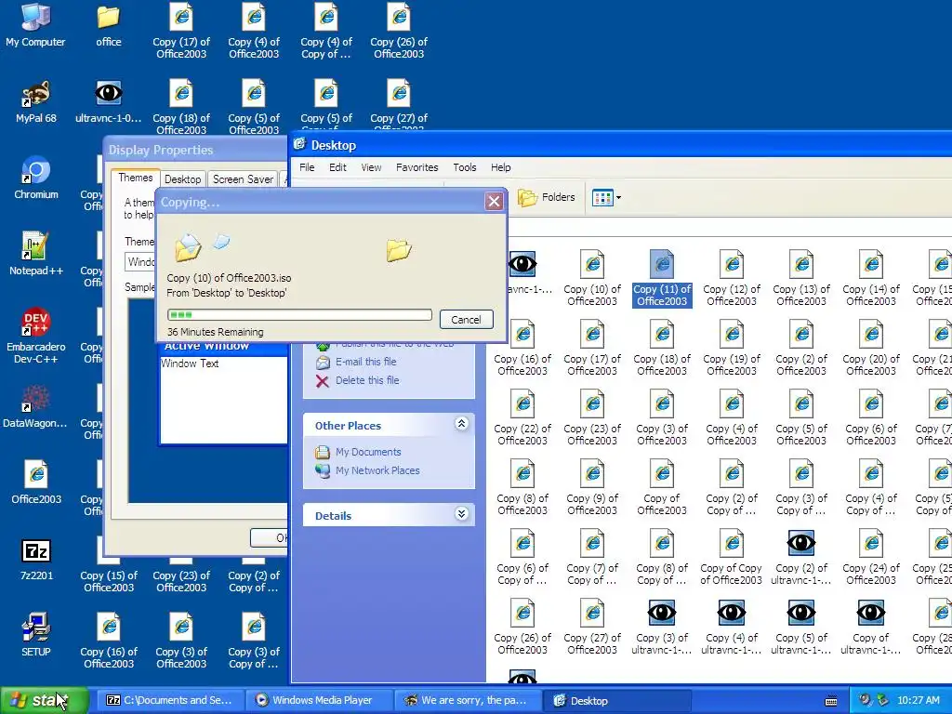Switch to Themes tab in Display Properties
Viewport: 952px width, 714px height.
point(136,178)
